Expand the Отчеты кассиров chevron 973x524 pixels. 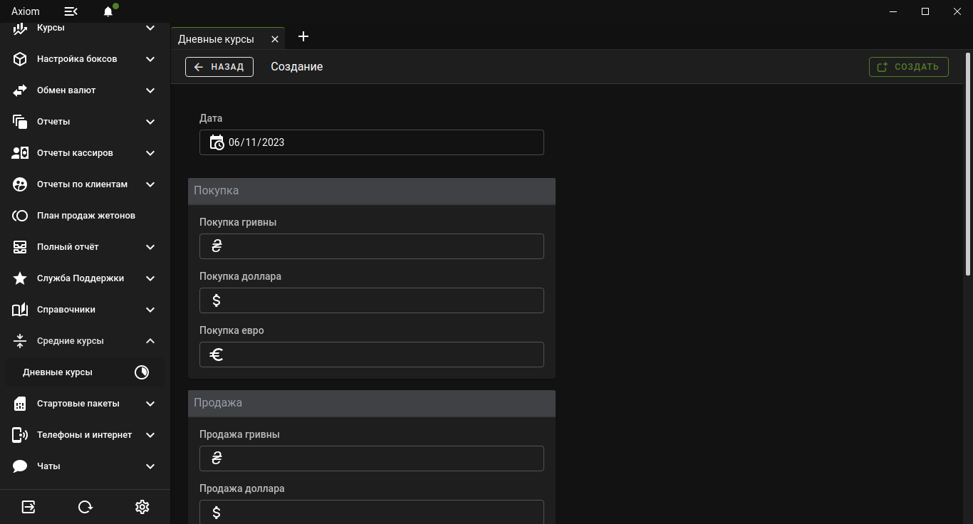coord(150,153)
